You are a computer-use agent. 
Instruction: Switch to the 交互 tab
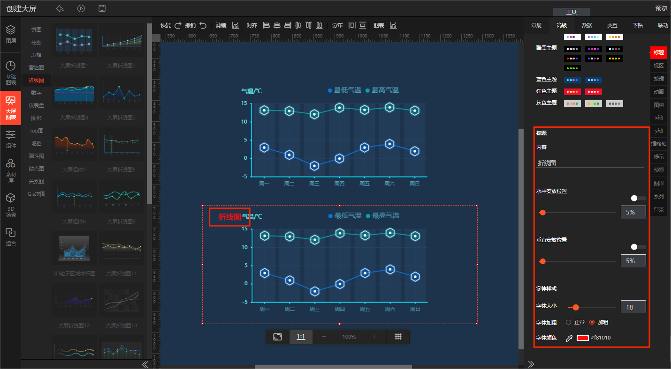pyautogui.click(x=612, y=25)
